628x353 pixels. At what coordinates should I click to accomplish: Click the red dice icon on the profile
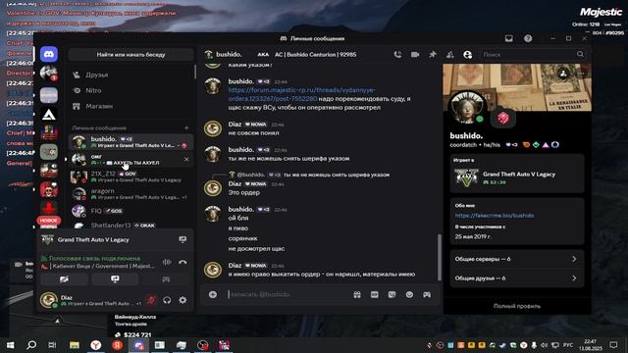point(503,118)
